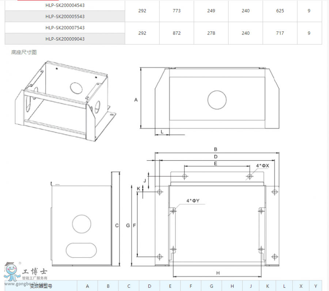
Task: Click the table cell showing 625
Action: [280, 11]
